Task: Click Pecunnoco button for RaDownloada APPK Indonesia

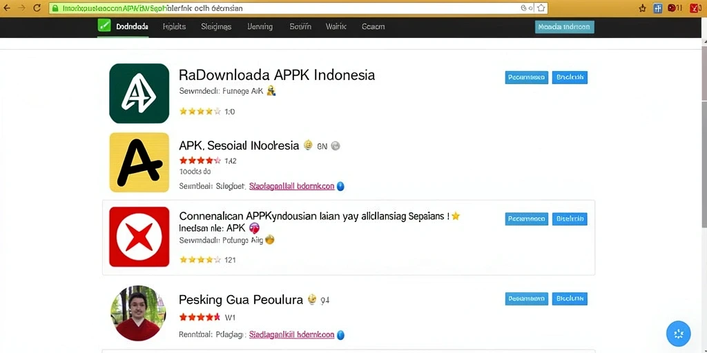Action: click(x=527, y=77)
